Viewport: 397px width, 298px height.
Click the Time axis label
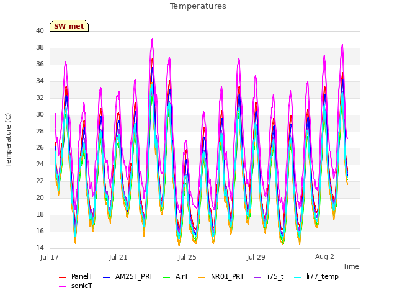tap(351, 266)
